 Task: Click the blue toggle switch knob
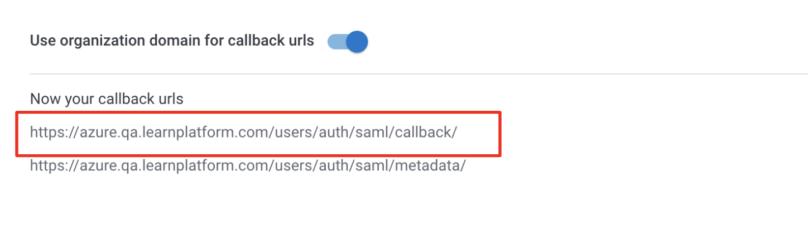pos(357,42)
